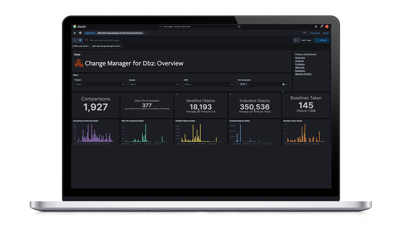Click the user avatar icon
The width and height of the screenshot is (397, 228).
tap(327, 26)
